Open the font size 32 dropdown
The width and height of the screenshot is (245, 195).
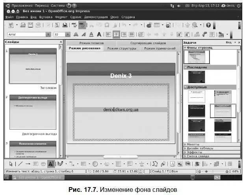(68, 34)
